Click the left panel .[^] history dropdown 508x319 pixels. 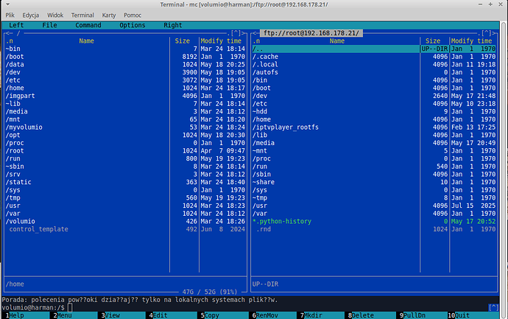236,33
